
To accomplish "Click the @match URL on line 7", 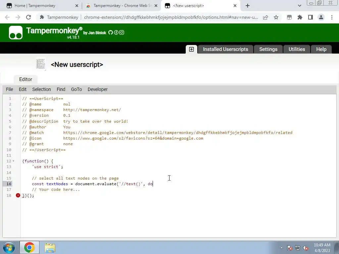I will pos(178,133).
